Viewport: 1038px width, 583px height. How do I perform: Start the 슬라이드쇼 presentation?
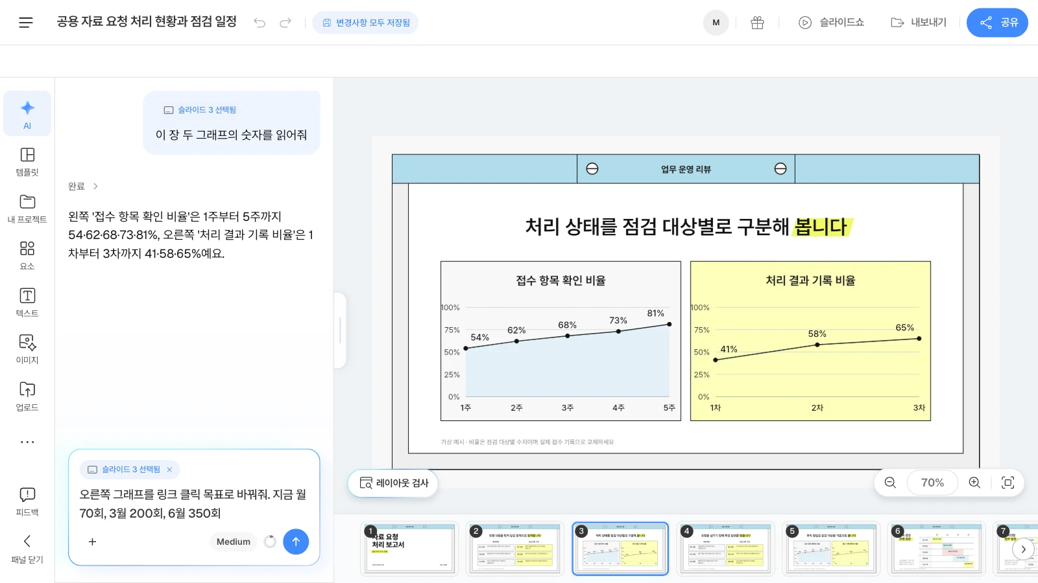pyautogui.click(x=831, y=23)
